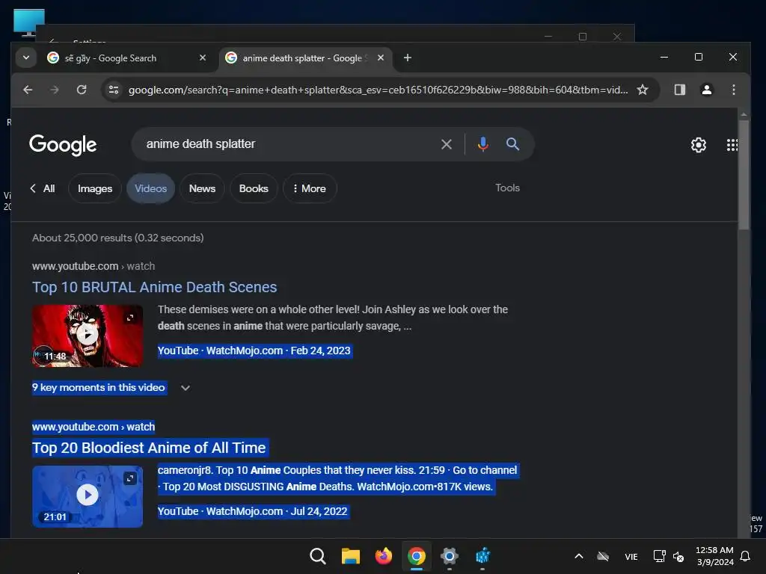Launch Firefox from taskbar
The image size is (766, 574).
tap(384, 556)
